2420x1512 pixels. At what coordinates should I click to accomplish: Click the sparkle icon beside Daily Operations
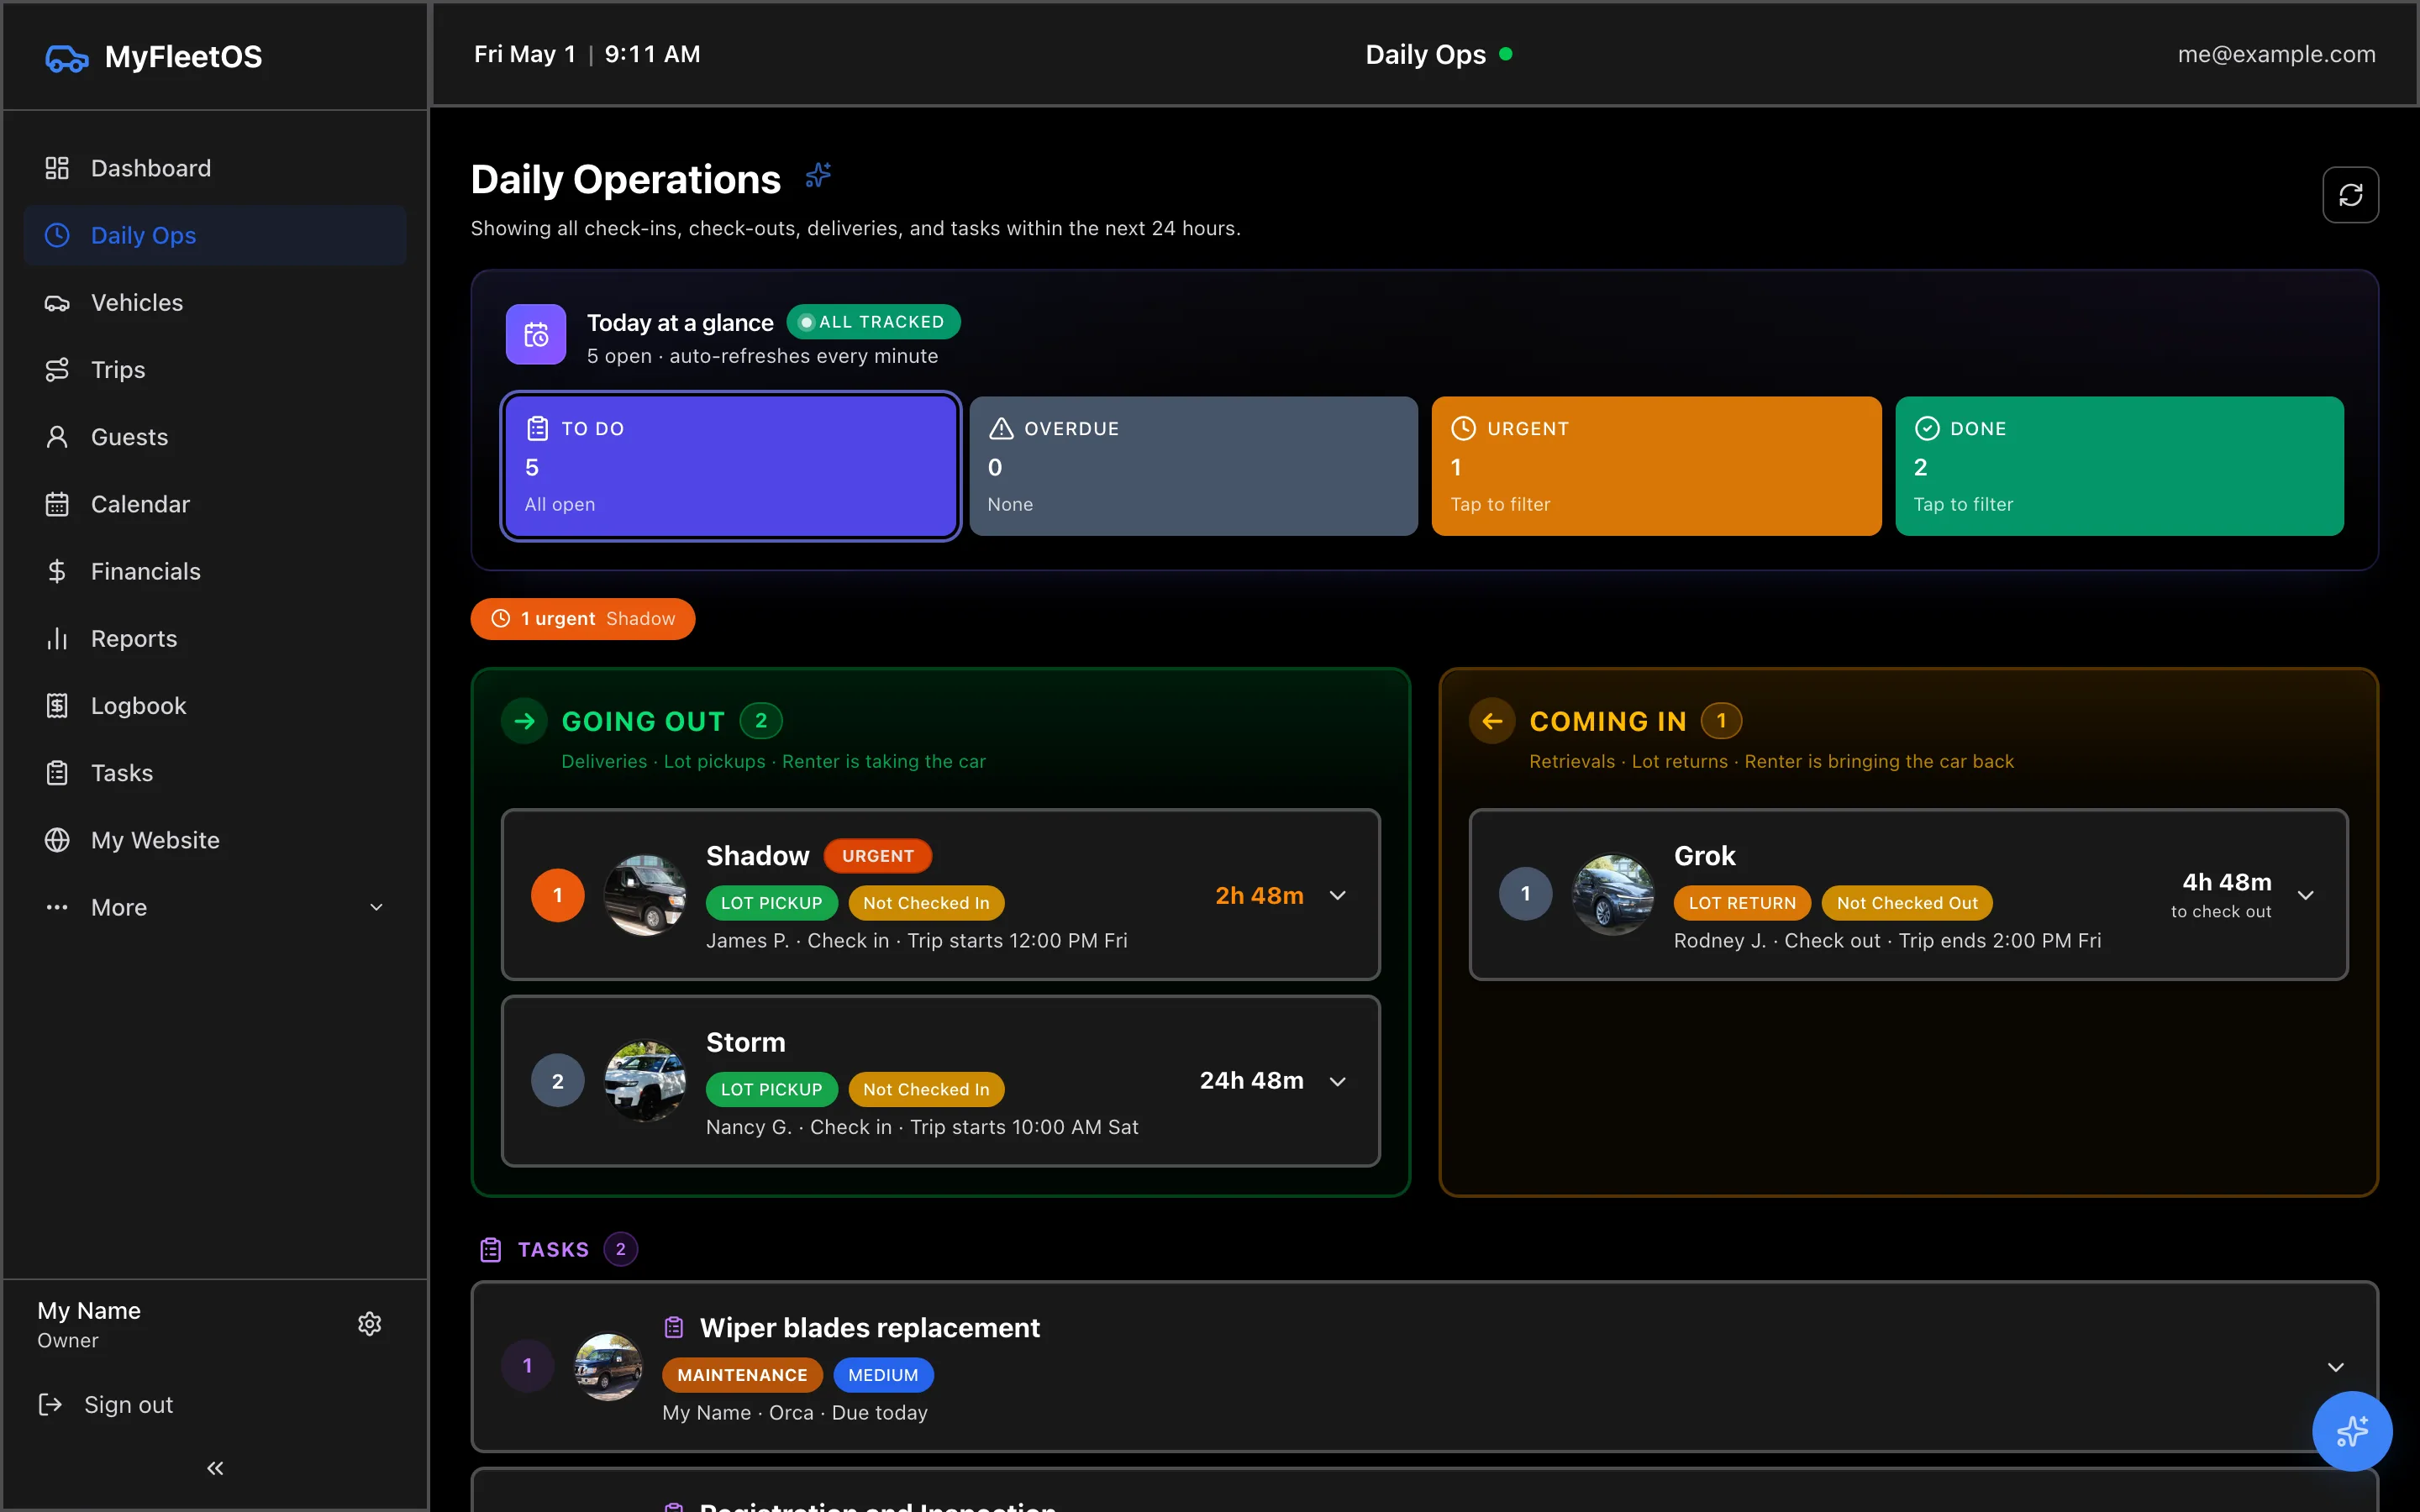point(819,176)
